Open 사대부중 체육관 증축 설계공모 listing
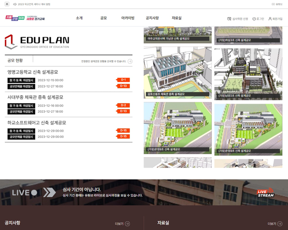This screenshot has width=288, height=230. pyautogui.click(x=35, y=97)
